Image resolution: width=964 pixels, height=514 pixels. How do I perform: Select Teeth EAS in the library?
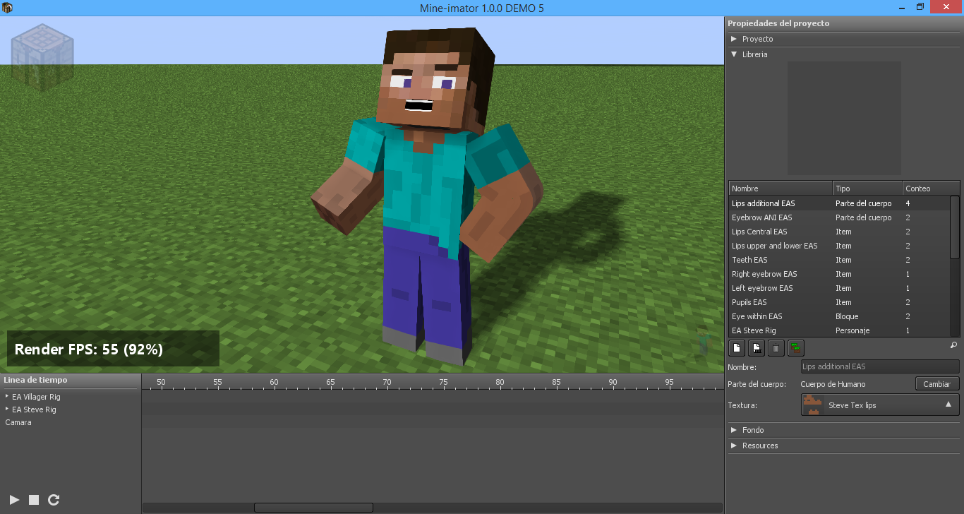(x=839, y=260)
